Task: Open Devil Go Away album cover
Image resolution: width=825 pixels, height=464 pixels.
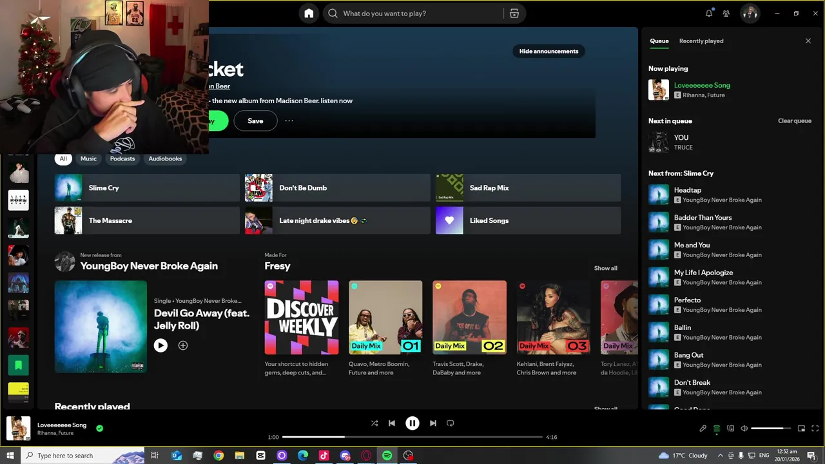Action: point(101,327)
